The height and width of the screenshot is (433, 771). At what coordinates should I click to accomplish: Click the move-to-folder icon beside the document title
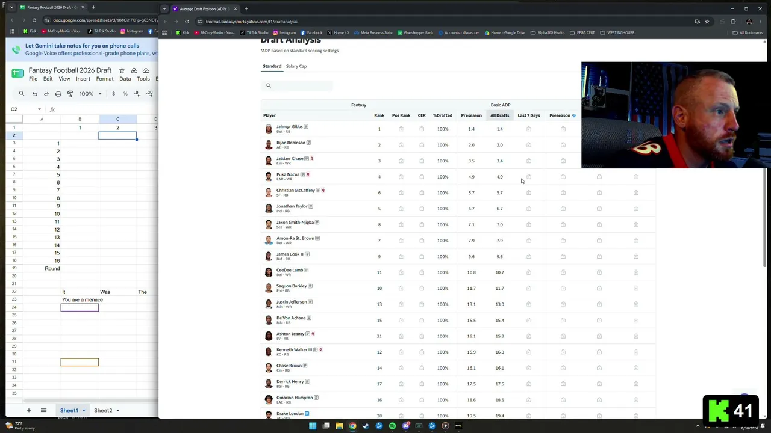pos(134,70)
